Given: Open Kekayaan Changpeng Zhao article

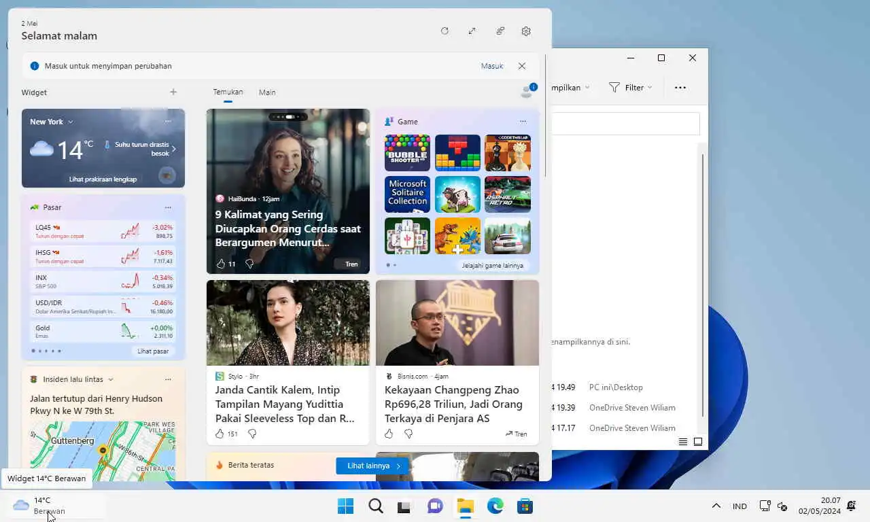Looking at the screenshot, I should pos(453,404).
